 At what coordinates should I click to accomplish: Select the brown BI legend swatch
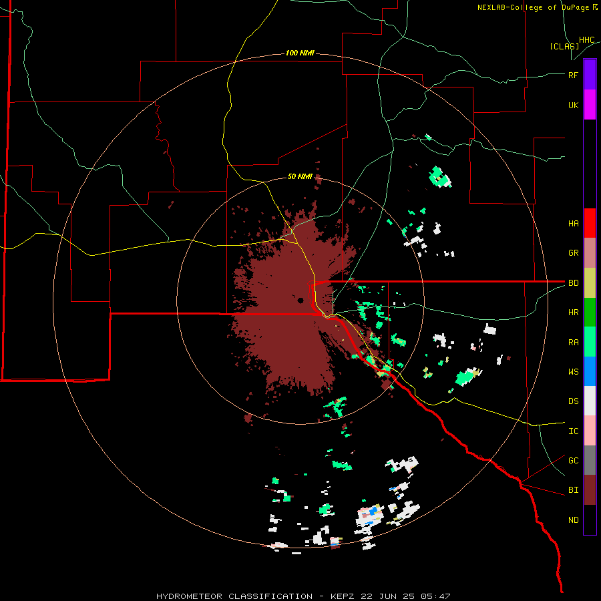coord(590,490)
